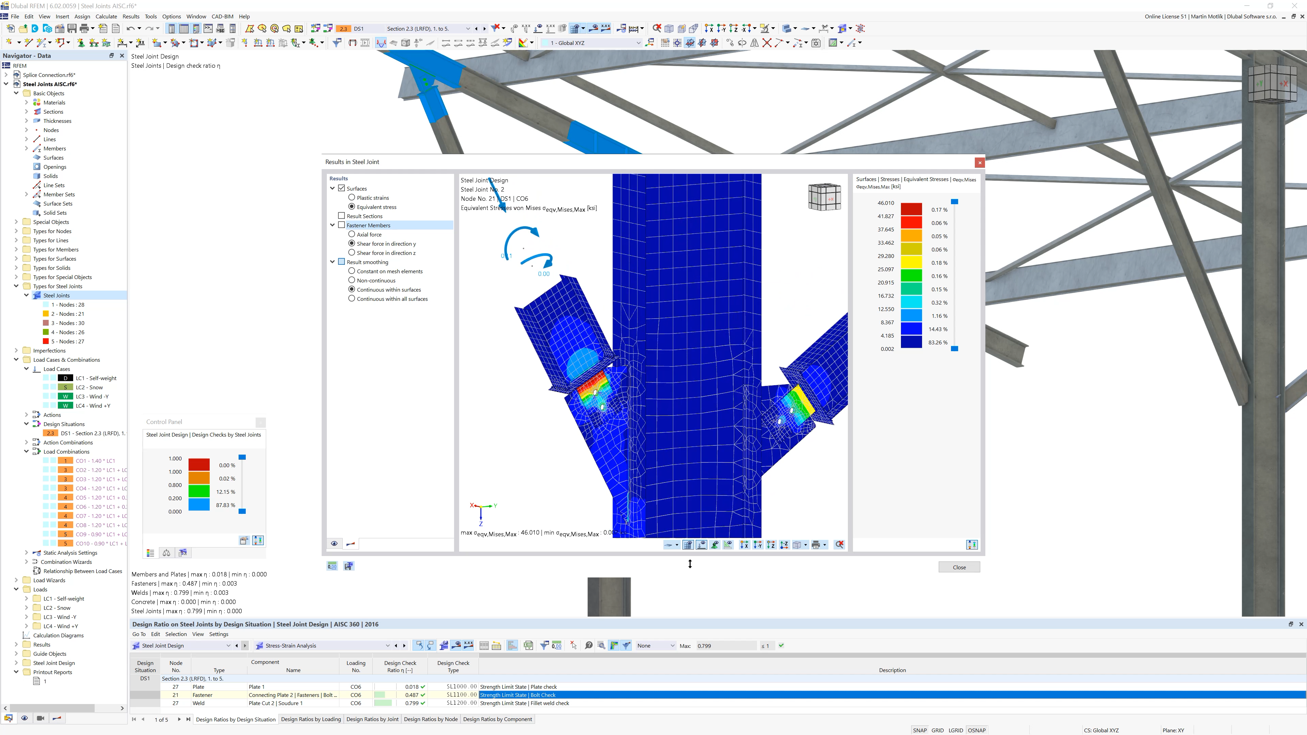Image resolution: width=1307 pixels, height=735 pixels.
Task: Toggle Equivalent stress radio button in Surfaces
Action: tap(351, 207)
